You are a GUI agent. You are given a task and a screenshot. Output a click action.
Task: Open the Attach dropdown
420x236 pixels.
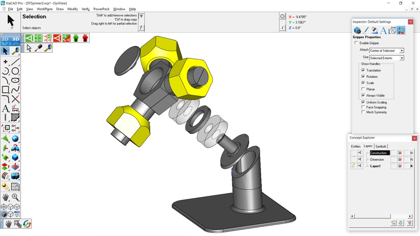[402, 51]
